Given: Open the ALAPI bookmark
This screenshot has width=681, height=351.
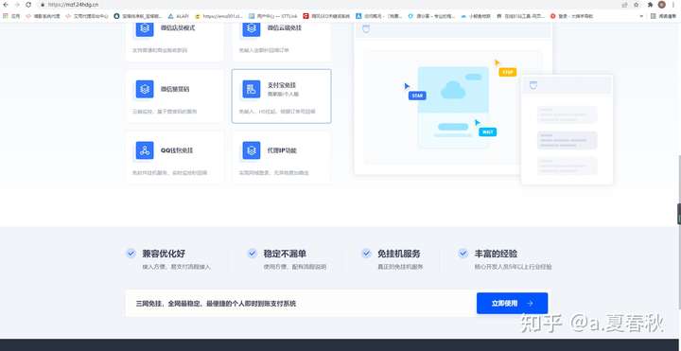Looking at the screenshot, I should tap(178, 16).
